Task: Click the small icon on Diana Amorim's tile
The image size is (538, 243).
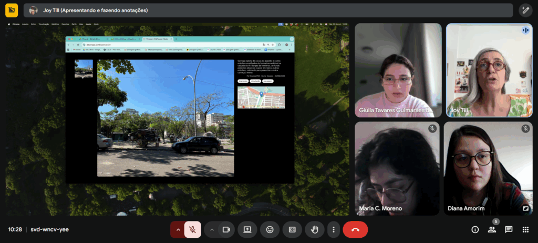Action: coord(525,208)
